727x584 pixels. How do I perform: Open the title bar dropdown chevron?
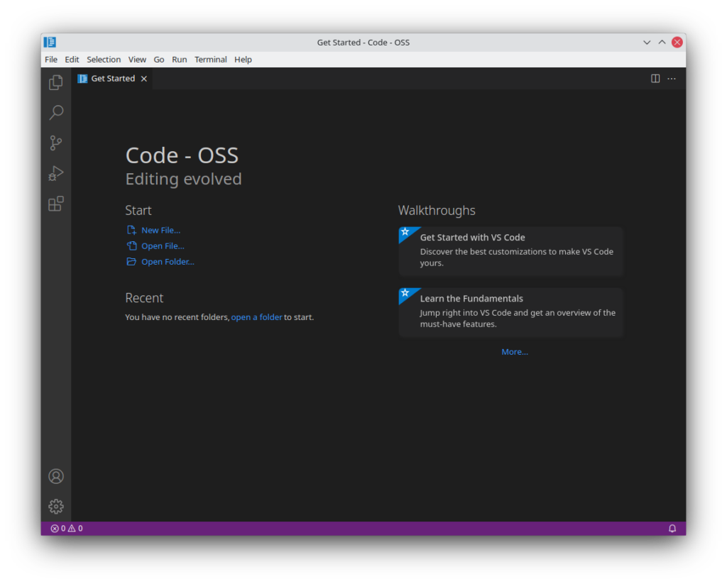pos(646,42)
